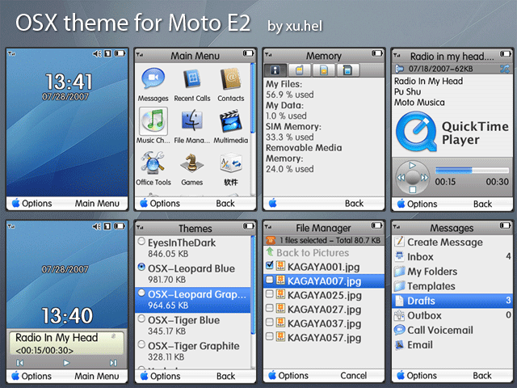517x388 pixels.
Task: Open the Contacts address book icon
Action: tap(231, 79)
